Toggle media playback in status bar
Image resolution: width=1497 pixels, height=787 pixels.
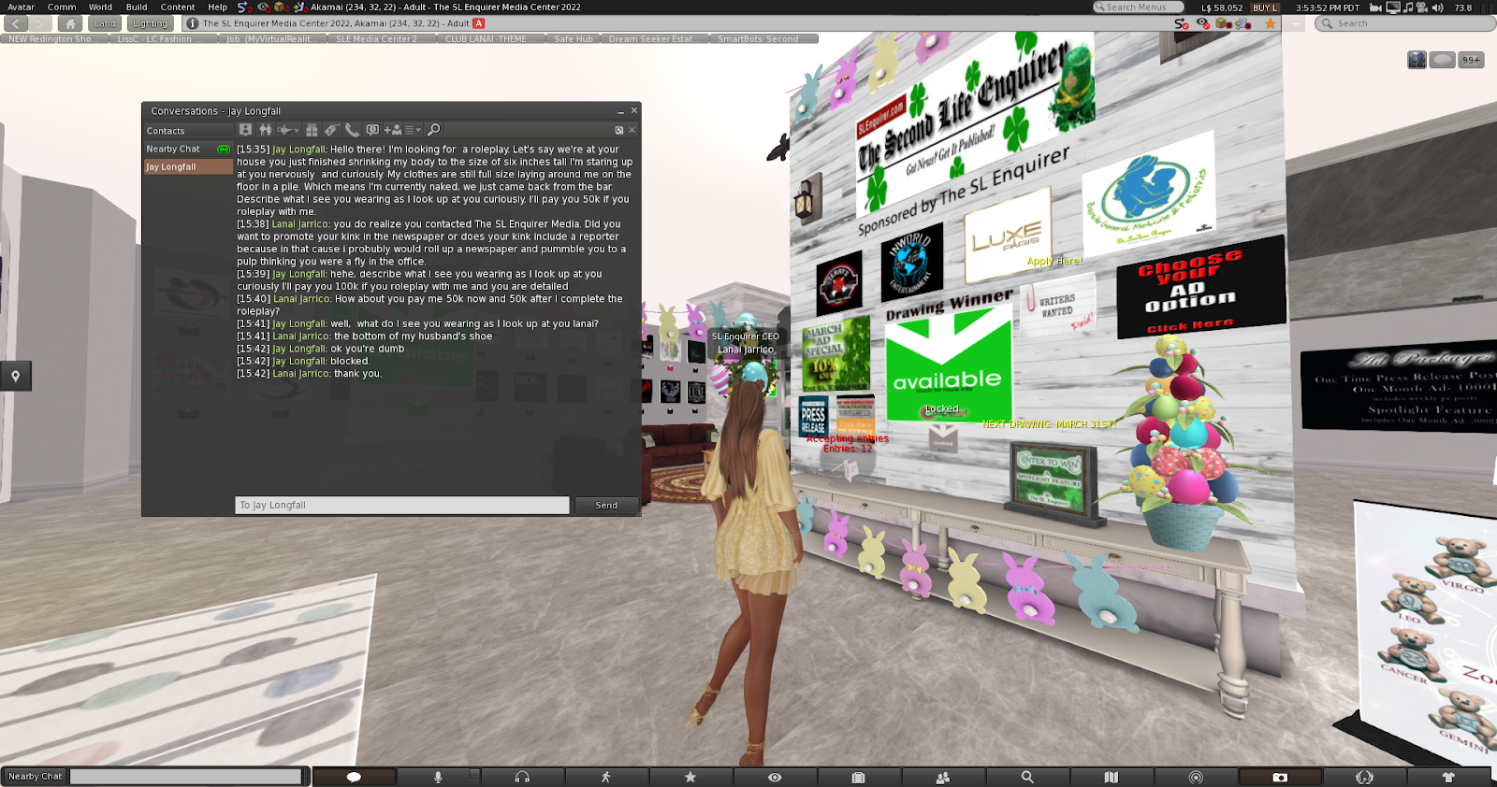(1422, 7)
